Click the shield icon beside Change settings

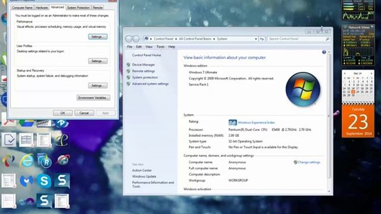(295, 162)
